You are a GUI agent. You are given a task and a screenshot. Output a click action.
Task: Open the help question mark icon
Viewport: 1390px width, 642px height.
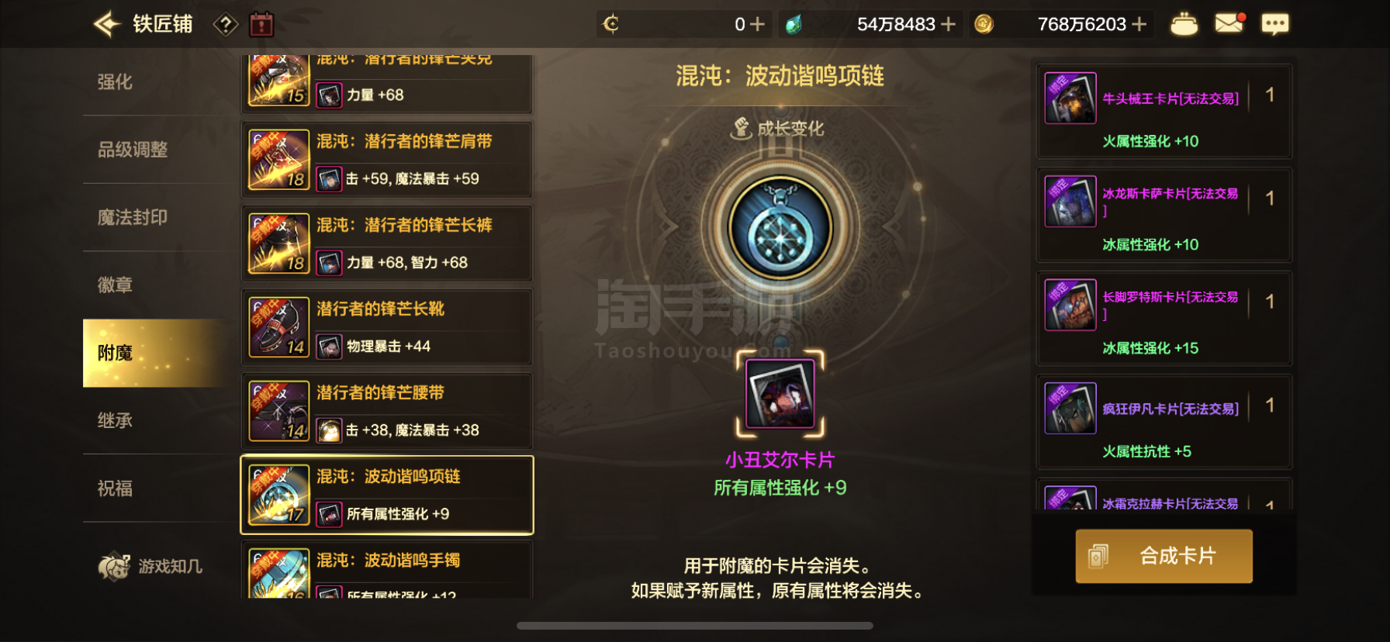pyautogui.click(x=225, y=25)
